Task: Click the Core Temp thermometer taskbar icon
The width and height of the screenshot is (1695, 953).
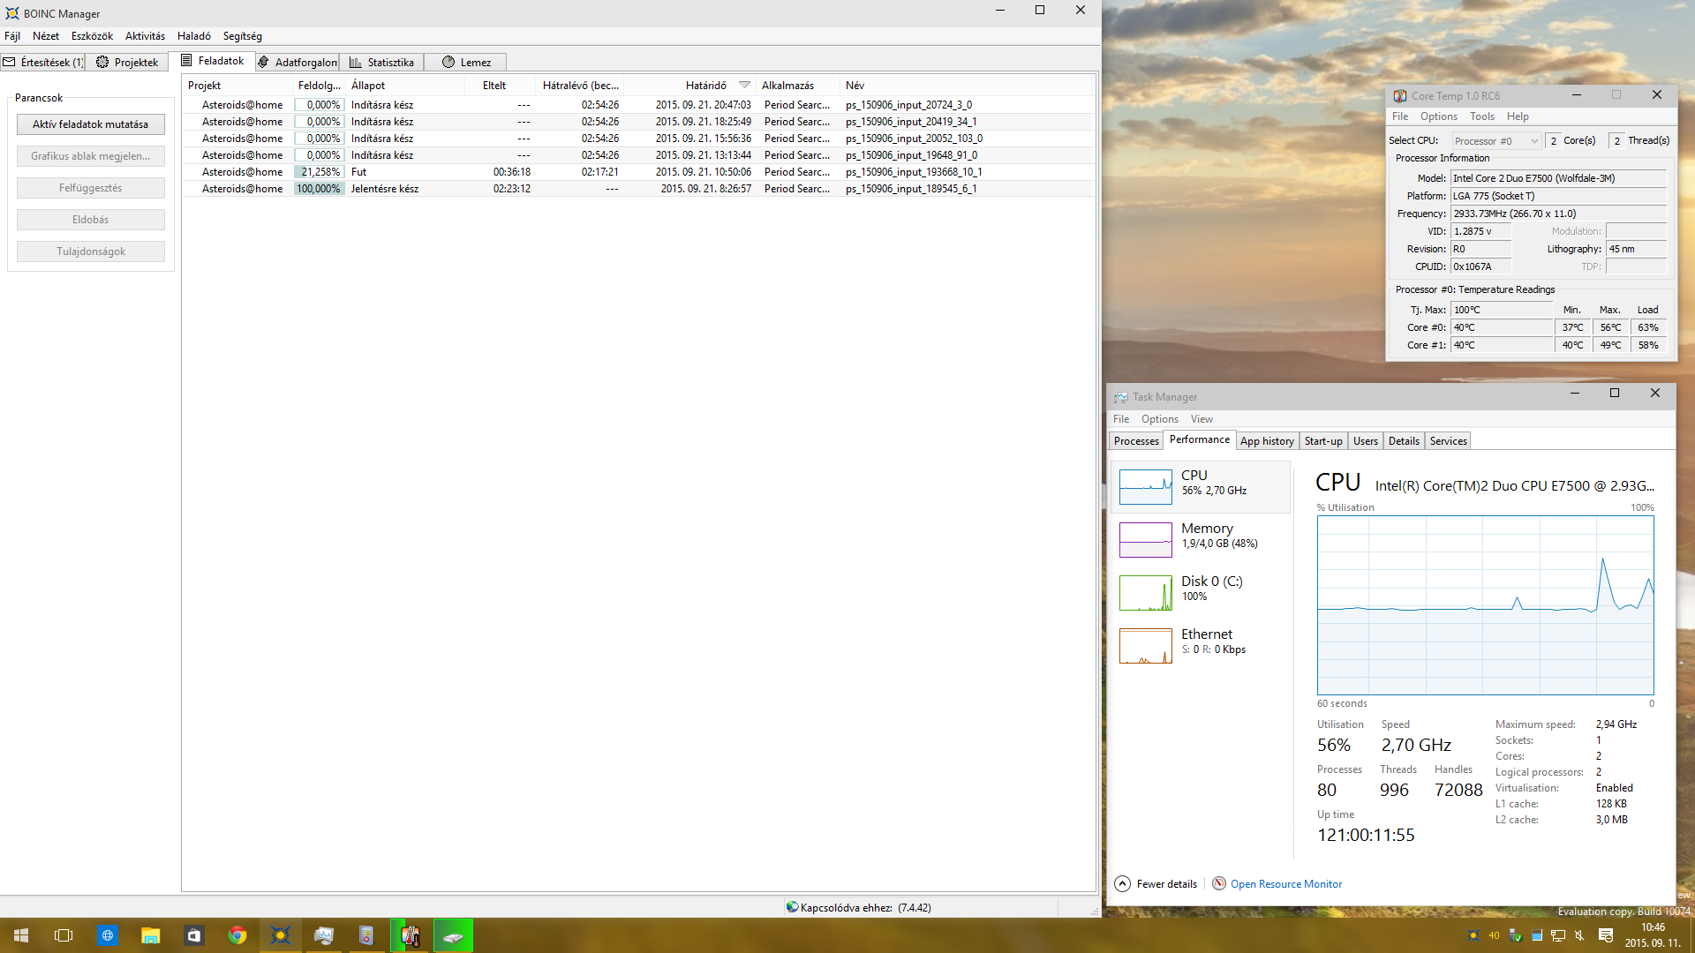Action: coord(410,935)
